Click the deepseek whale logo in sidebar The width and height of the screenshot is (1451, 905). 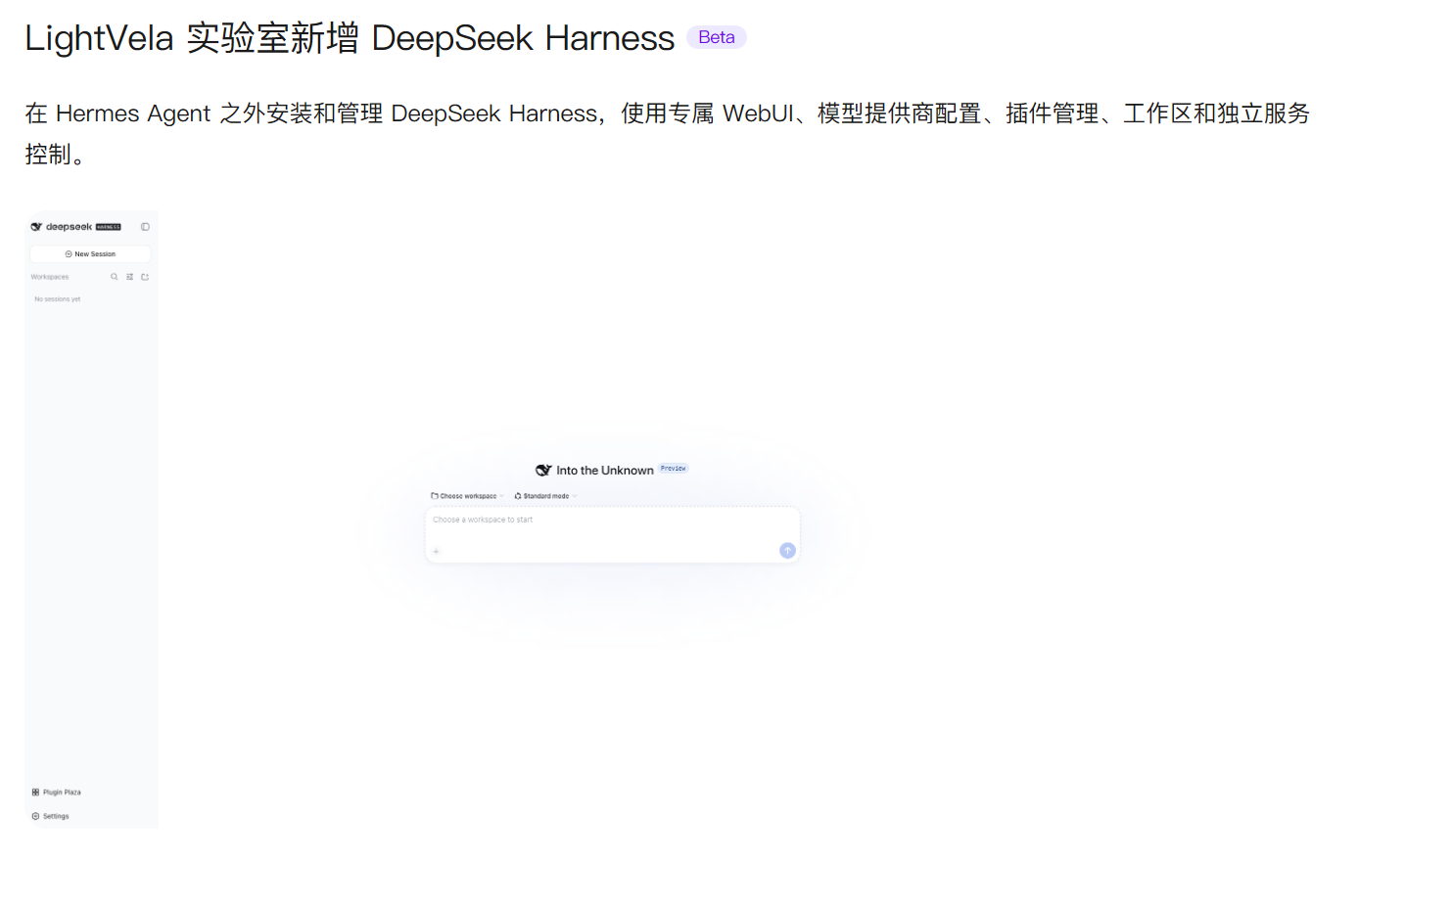coord(36,227)
